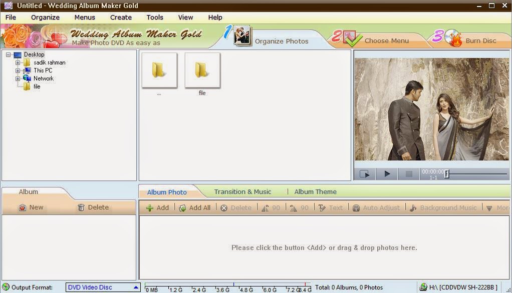Rotate photo right 90 degrees
Viewport: 512px width, 293px height.
pyautogui.click(x=300, y=207)
